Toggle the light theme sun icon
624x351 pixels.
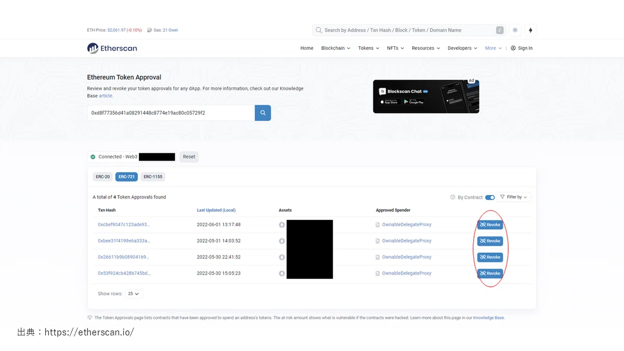(x=515, y=30)
